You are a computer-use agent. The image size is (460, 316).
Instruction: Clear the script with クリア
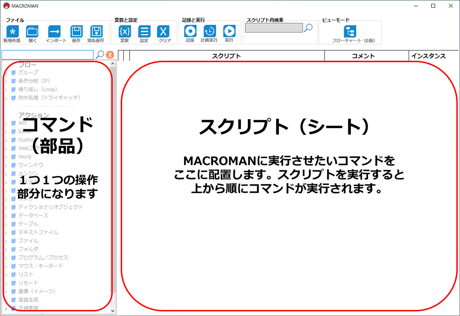[163, 31]
